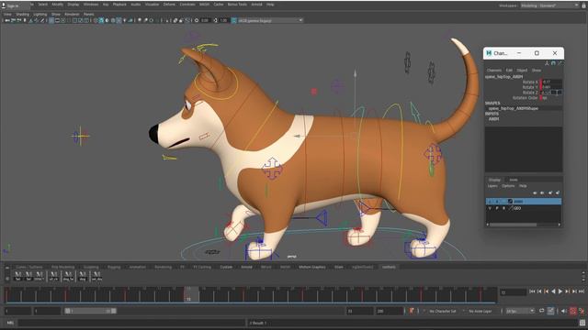Open the viewport Renderer panel menu
The width and height of the screenshot is (588, 330).
point(72,15)
